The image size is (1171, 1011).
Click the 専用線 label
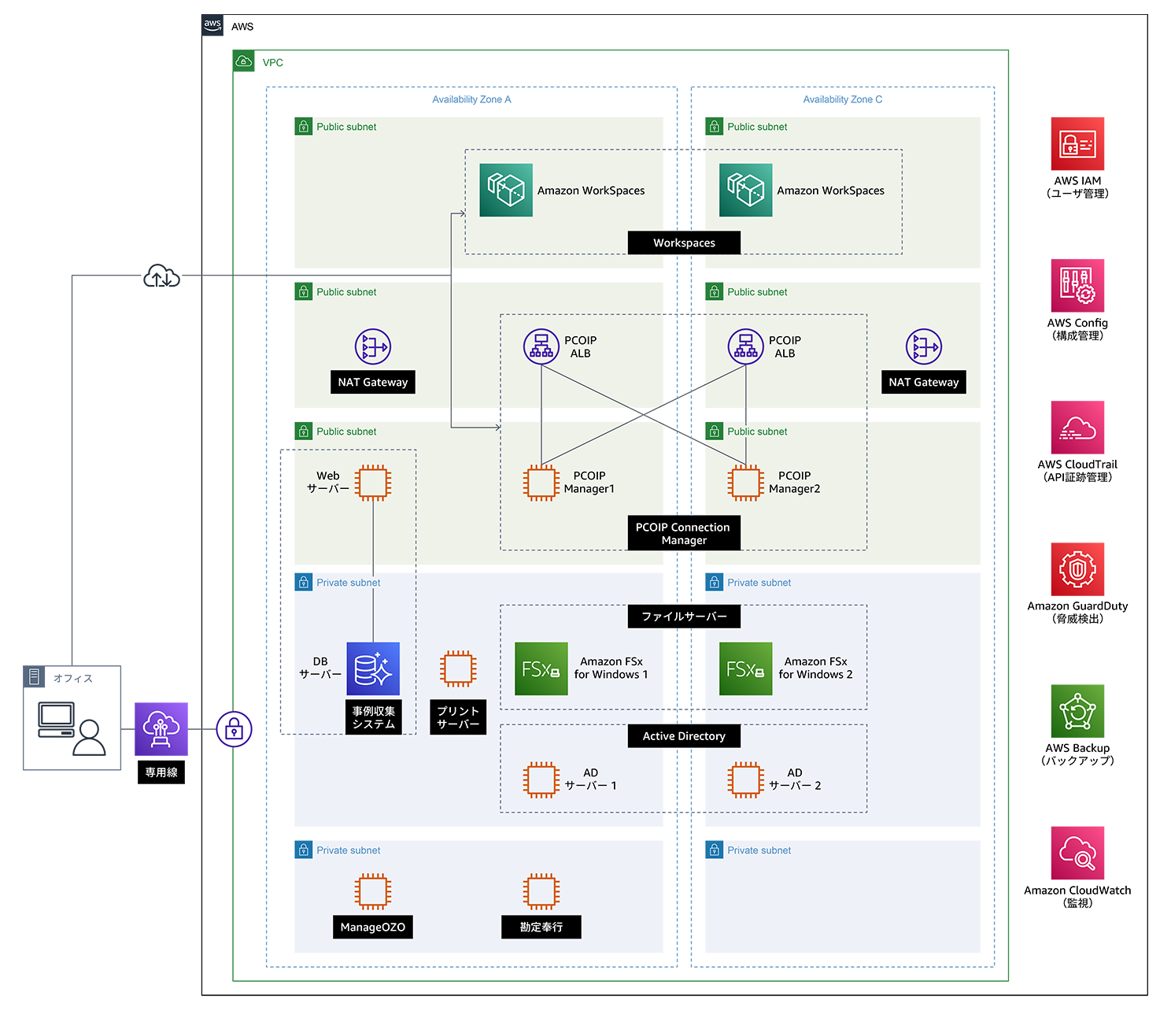(161, 772)
